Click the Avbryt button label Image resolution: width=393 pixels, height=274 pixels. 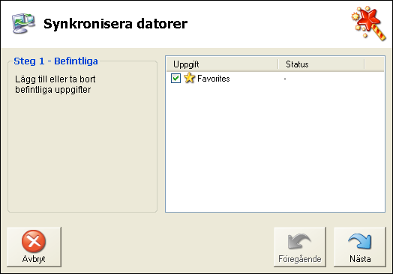point(34,259)
